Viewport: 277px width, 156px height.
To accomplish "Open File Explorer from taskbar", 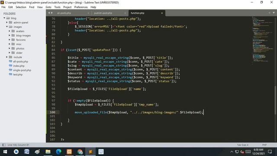I will [48, 152].
